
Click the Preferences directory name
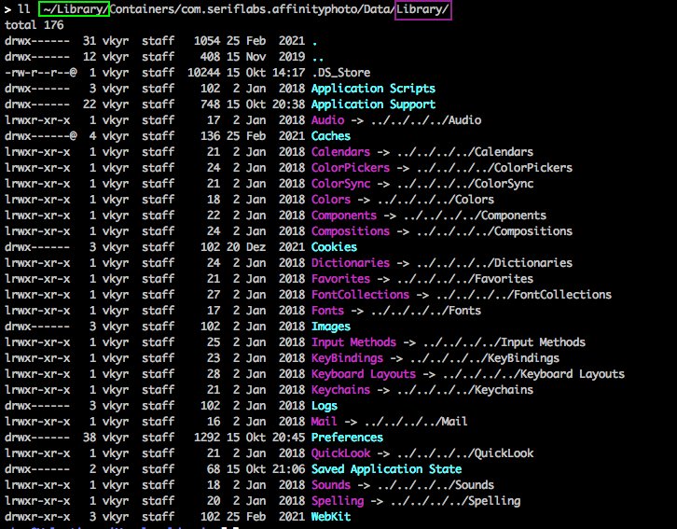click(346, 438)
